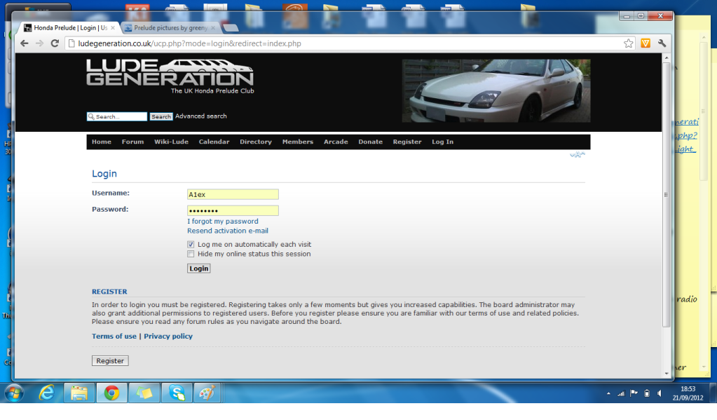
Task: Close the Honda Prelude Login tab
Action: [x=113, y=28]
